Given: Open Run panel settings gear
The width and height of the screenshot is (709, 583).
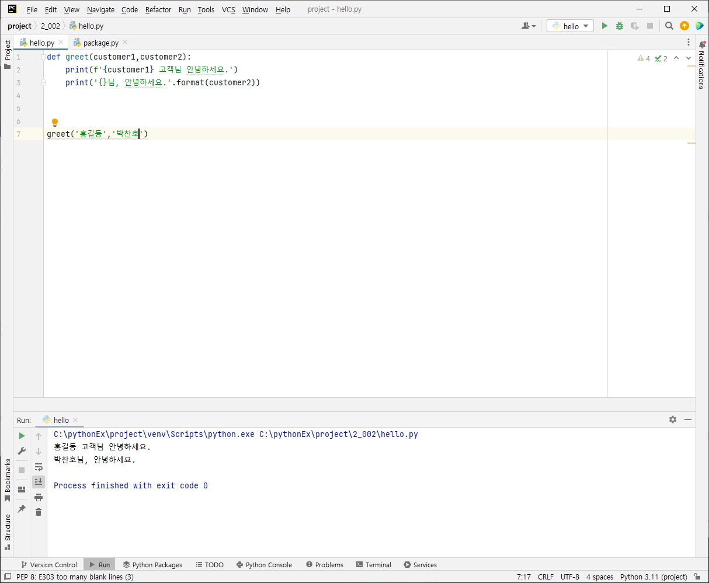Looking at the screenshot, I should pos(673,419).
